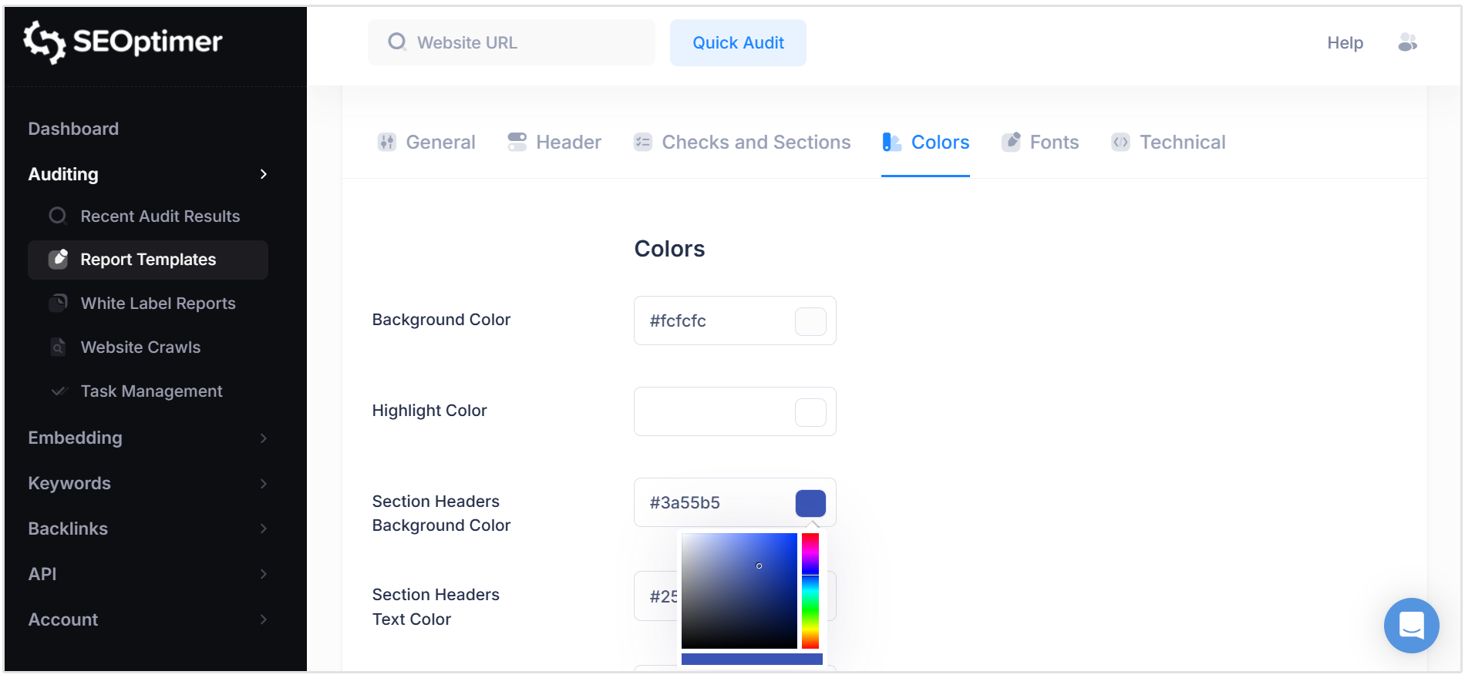Expand the Account sidebar menu
Viewport: 1465px width, 678px height.
(264, 619)
